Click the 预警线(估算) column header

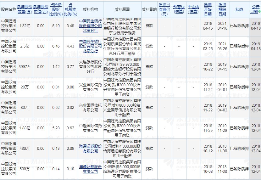[179, 9]
